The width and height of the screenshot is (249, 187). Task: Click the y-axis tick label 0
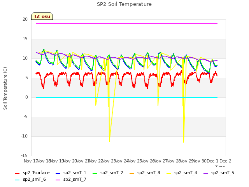click(26, 97)
